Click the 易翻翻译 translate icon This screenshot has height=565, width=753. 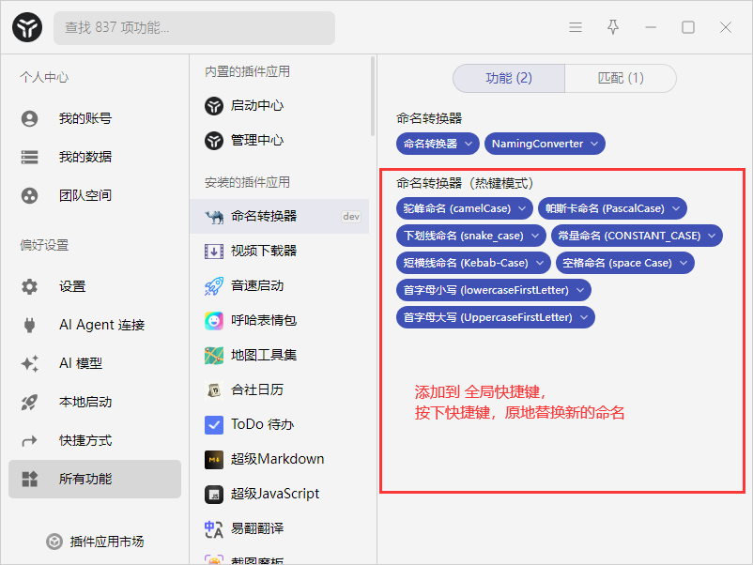[214, 529]
